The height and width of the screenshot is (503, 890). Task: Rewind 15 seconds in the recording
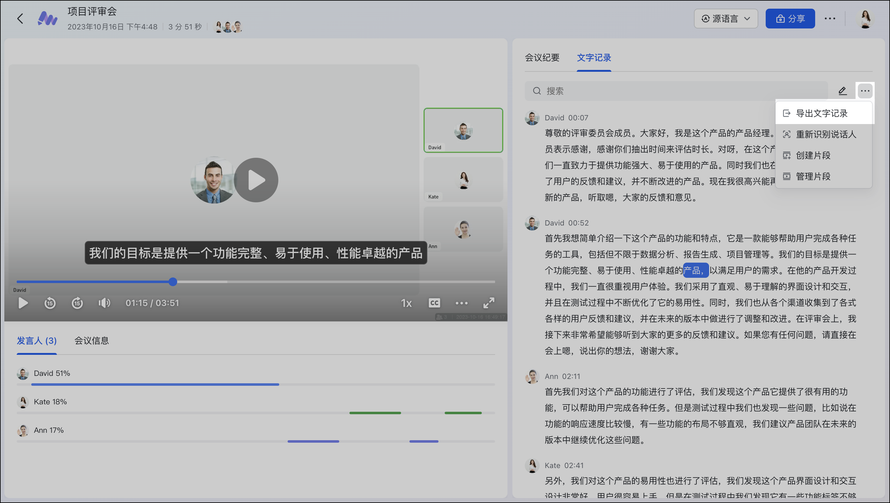[x=50, y=303]
